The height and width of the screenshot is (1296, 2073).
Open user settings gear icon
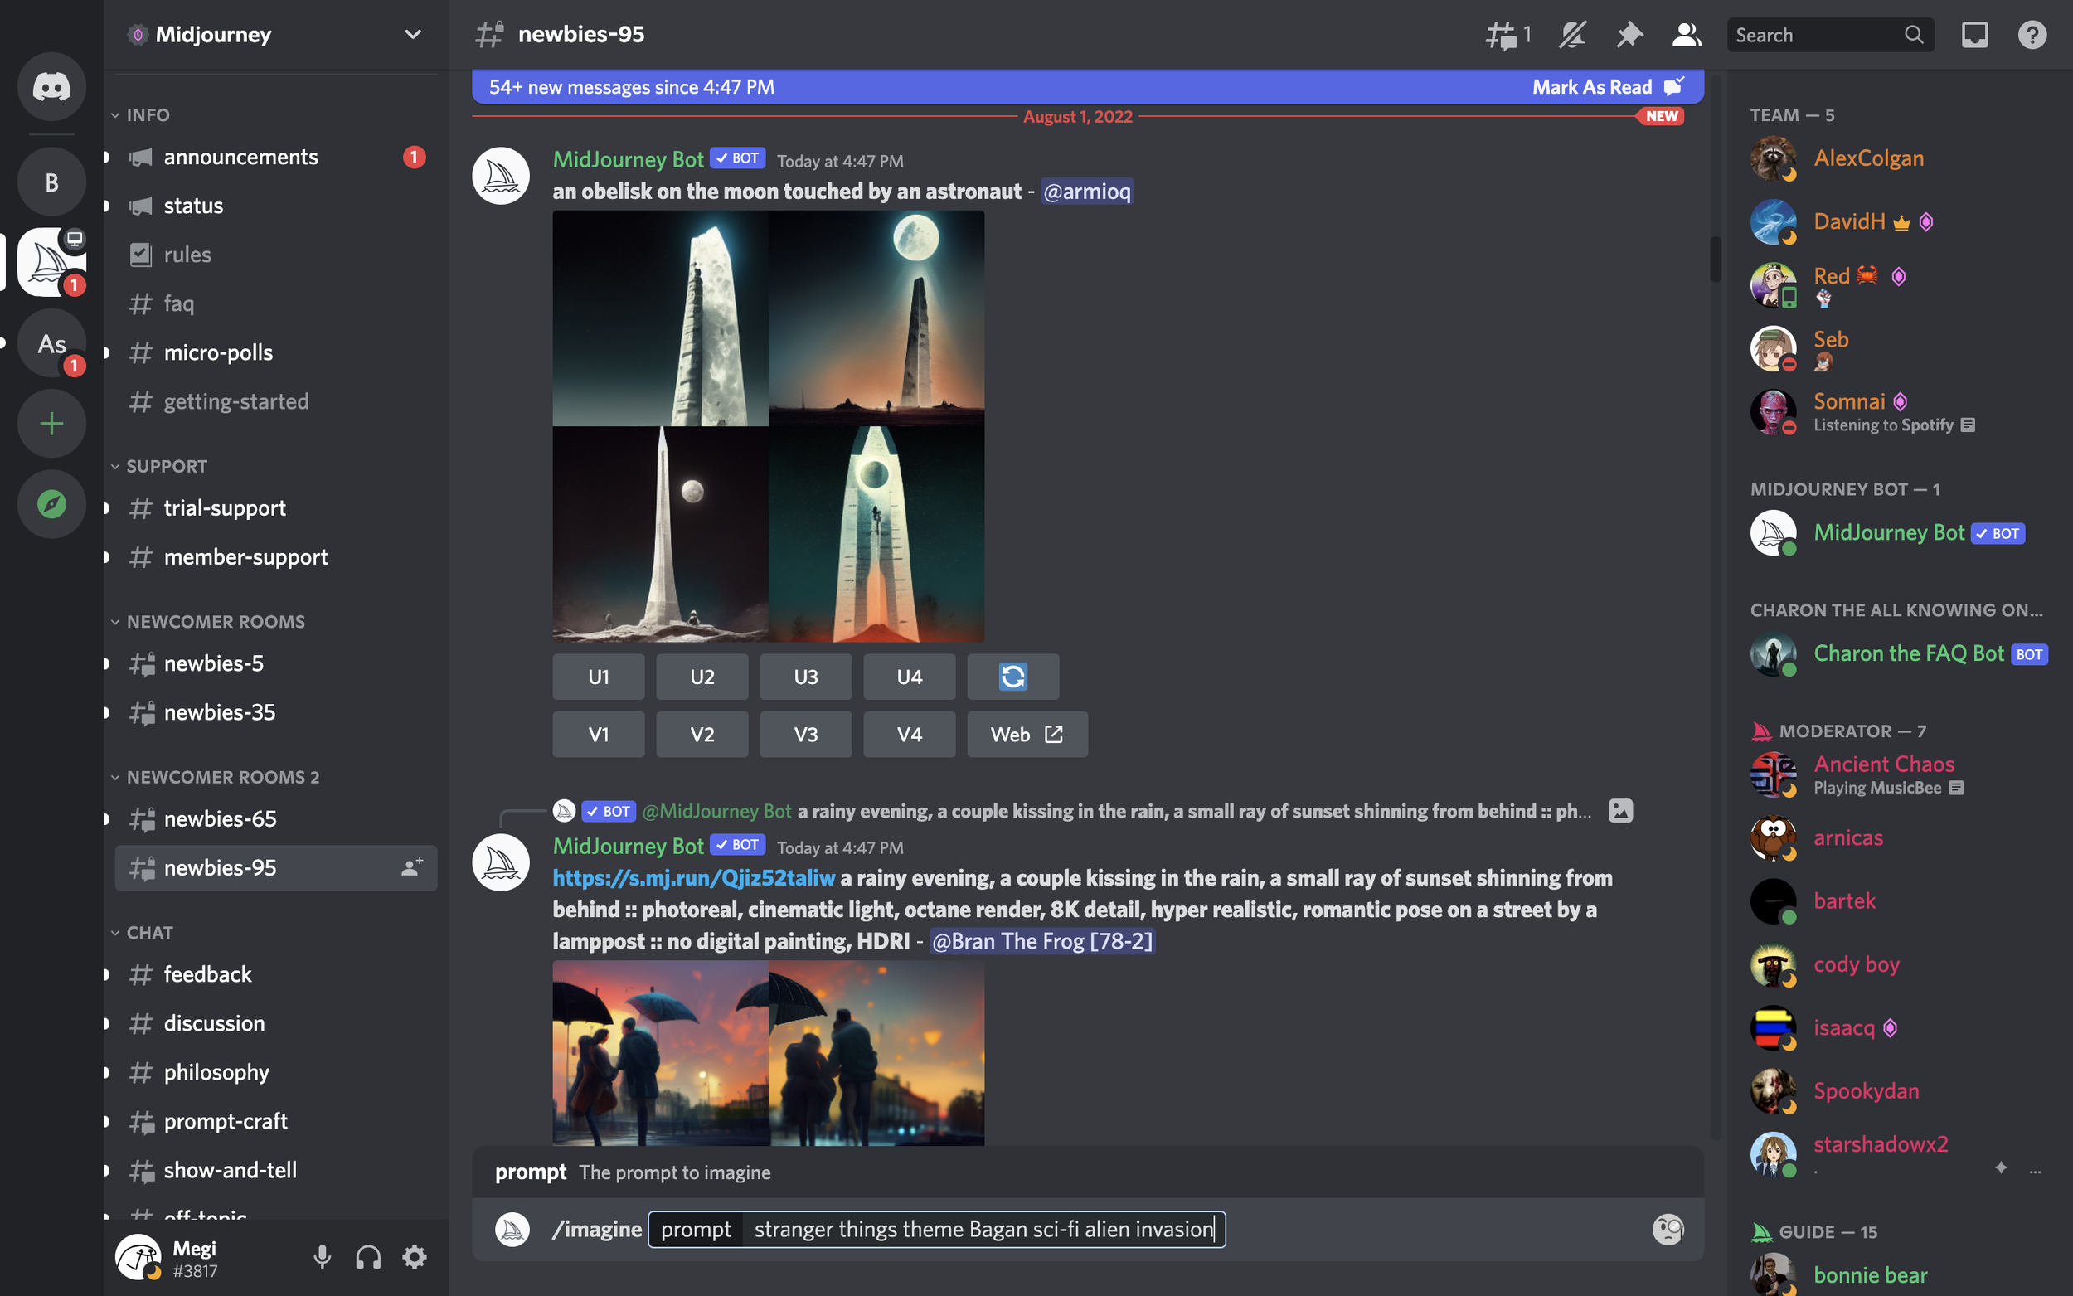pyautogui.click(x=415, y=1257)
